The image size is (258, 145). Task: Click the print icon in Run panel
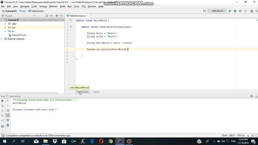pos(8,120)
